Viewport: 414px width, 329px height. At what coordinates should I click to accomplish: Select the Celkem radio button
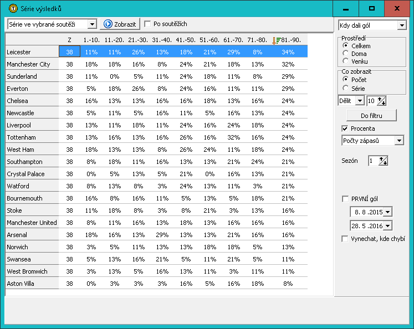pyautogui.click(x=345, y=45)
